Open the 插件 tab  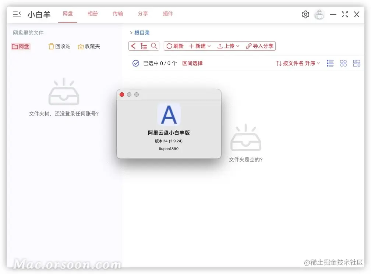pos(168,14)
